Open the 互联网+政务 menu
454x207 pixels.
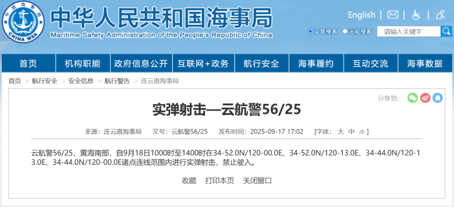203,63
